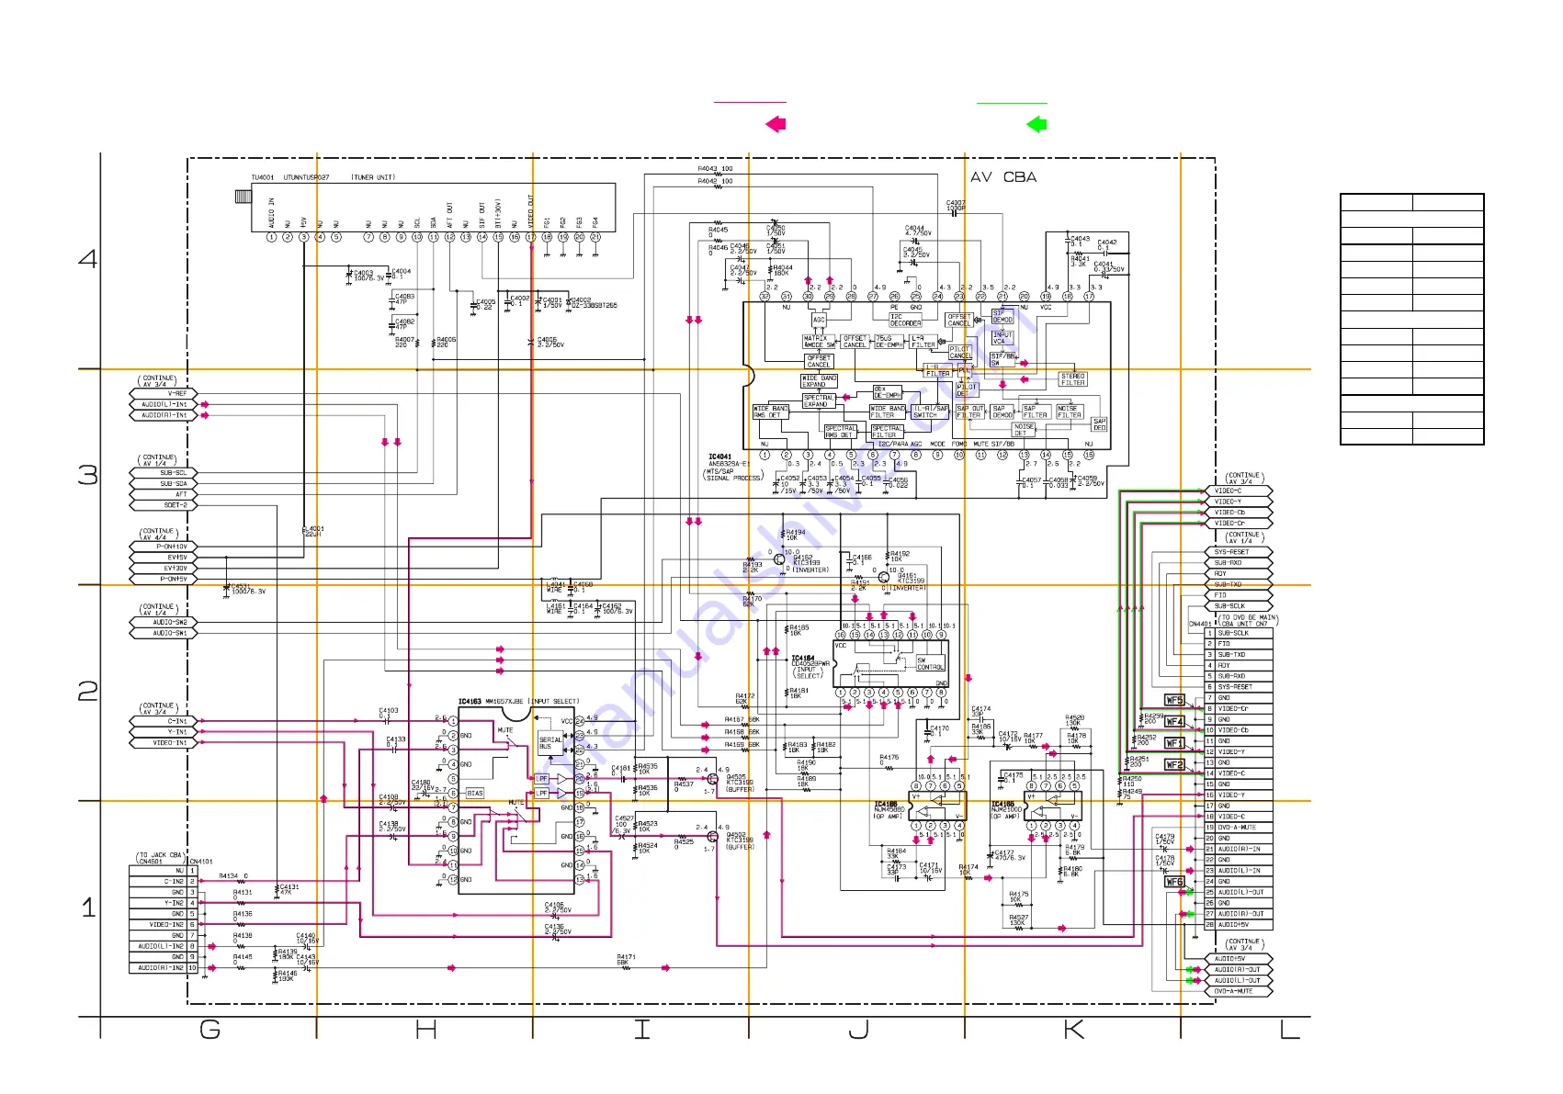Select waveform marker WF5
The width and height of the screenshot is (1563, 1094).
pos(1174,700)
